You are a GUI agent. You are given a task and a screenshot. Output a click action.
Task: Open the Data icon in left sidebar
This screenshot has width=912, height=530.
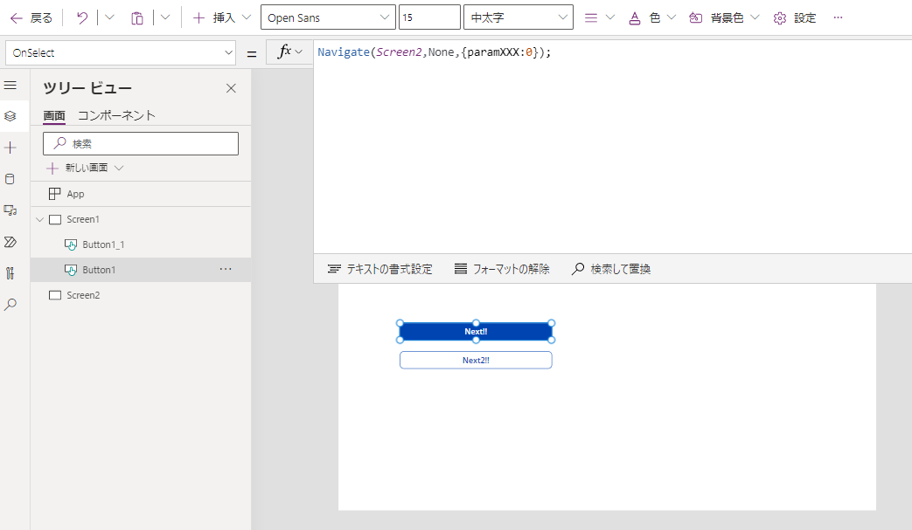click(10, 179)
